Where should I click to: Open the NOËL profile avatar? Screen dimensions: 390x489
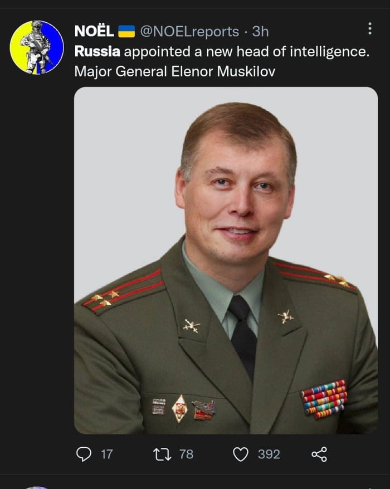click(37, 47)
